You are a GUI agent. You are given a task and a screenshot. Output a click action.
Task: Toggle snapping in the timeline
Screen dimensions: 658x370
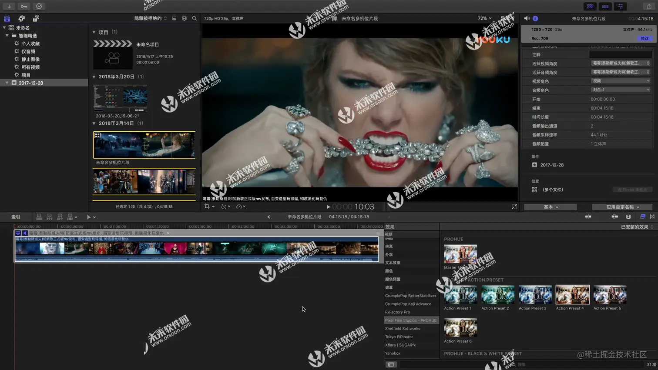click(614, 217)
